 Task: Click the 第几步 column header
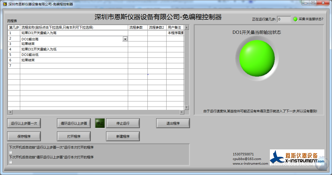click(14, 28)
